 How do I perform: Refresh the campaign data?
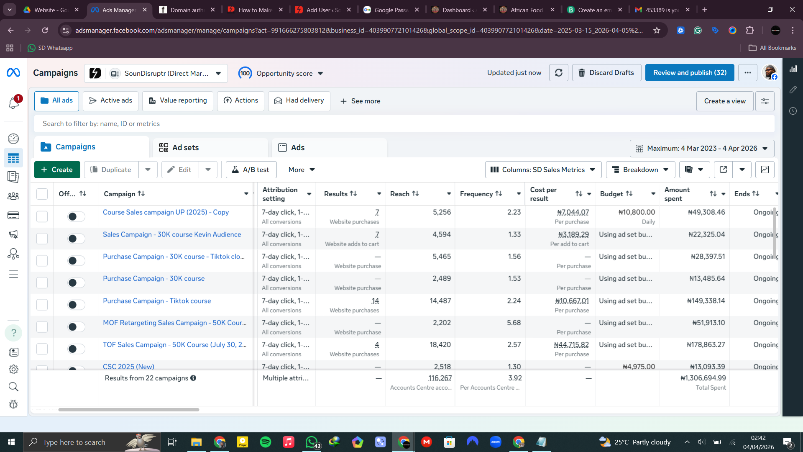pos(559,73)
